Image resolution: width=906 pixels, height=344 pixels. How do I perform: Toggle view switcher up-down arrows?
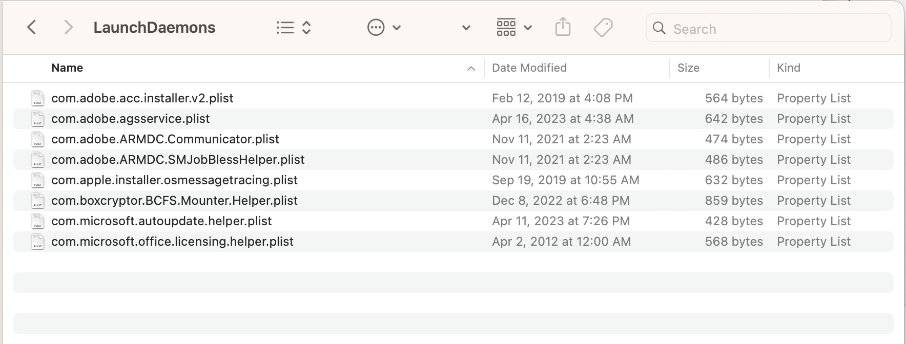tap(306, 28)
